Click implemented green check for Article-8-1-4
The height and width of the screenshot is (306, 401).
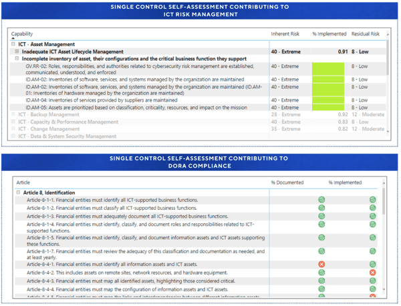tap(373, 224)
